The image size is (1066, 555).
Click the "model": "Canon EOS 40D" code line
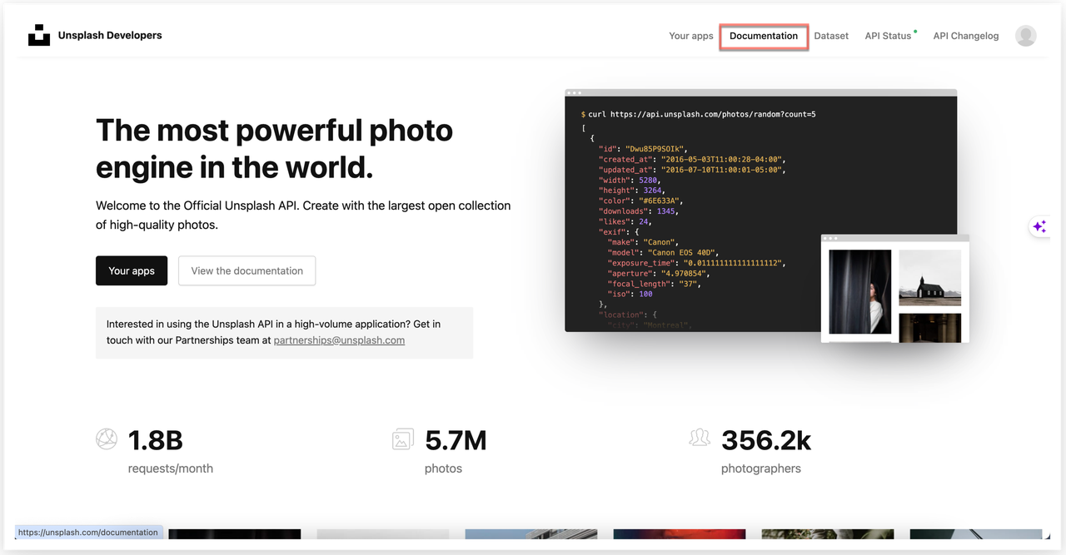[x=663, y=252]
